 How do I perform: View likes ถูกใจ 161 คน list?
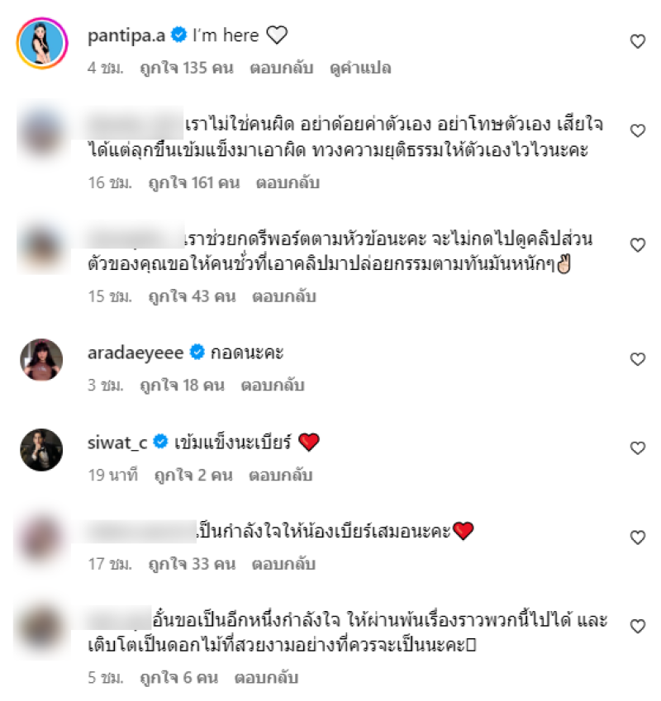[x=194, y=182]
